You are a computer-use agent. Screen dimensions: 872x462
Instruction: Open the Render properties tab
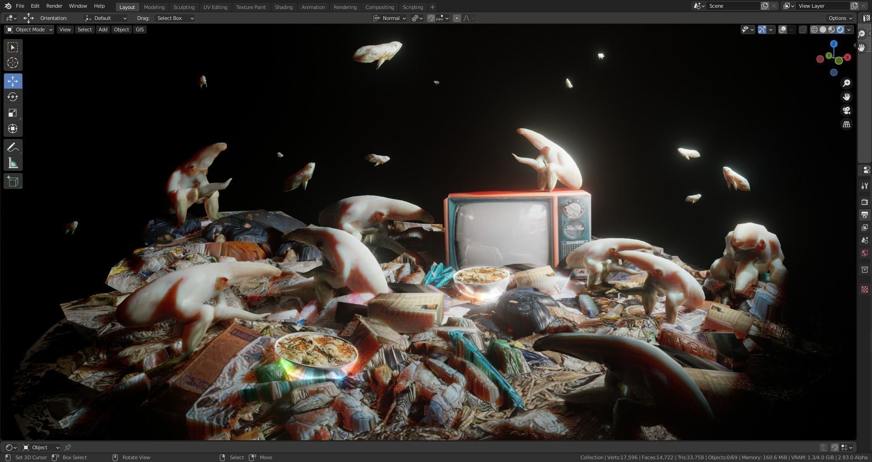[x=865, y=202]
